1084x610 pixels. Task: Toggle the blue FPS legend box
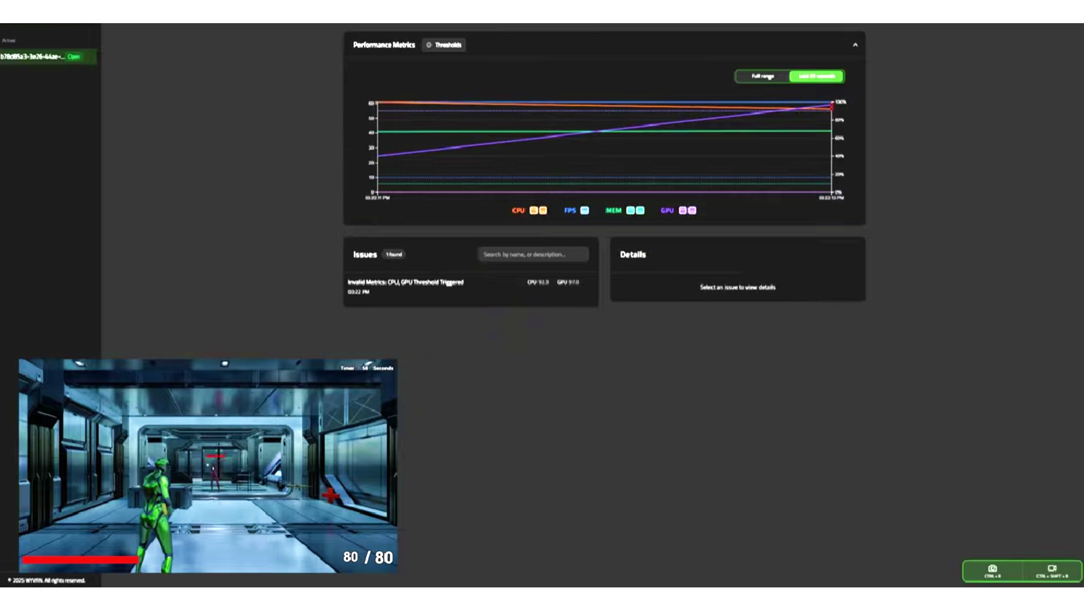(x=584, y=211)
